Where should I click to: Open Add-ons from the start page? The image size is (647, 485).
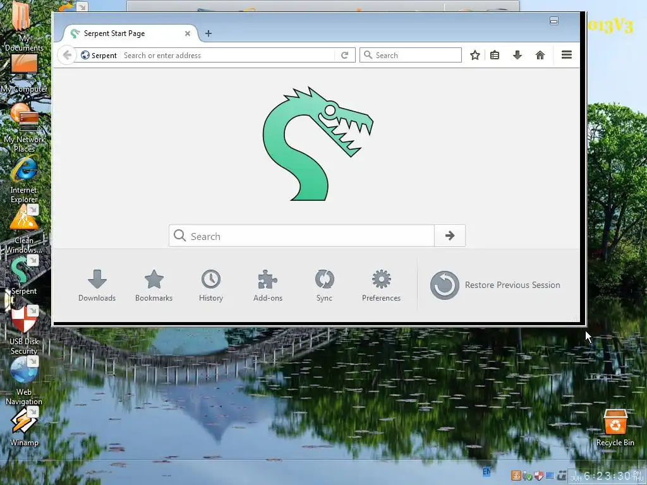tap(268, 286)
